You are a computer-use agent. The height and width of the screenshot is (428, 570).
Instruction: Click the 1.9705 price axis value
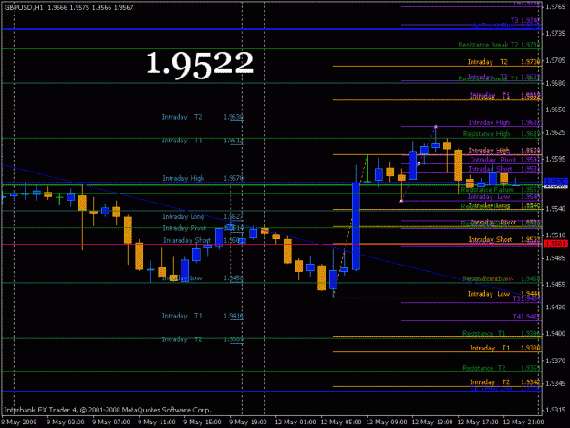(555, 60)
